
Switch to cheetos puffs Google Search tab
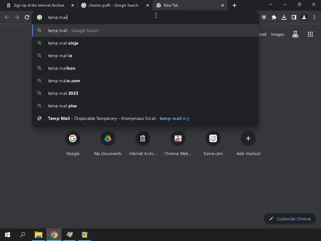click(x=113, y=5)
